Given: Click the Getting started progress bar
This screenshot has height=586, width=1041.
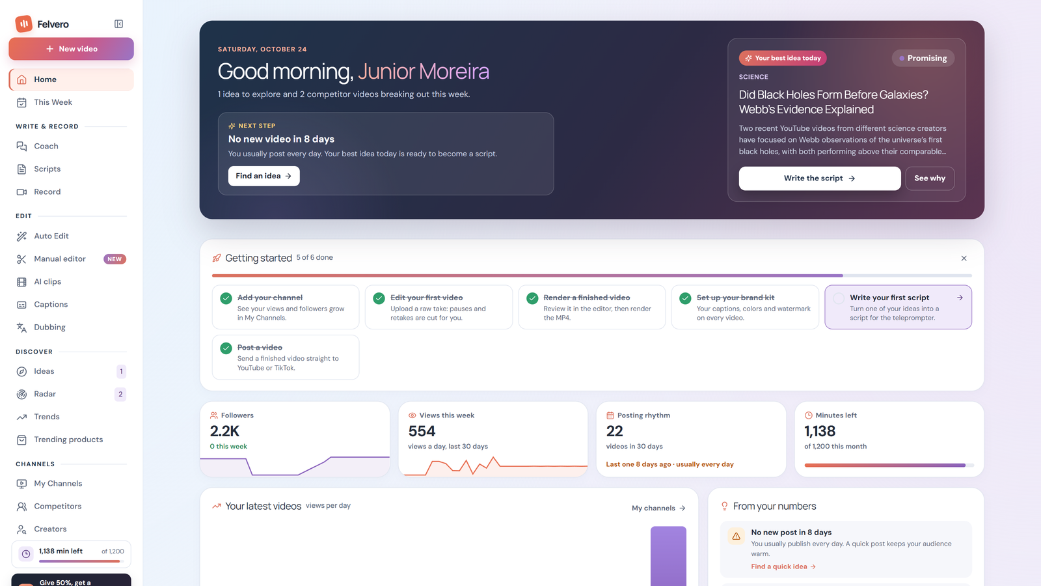Looking at the screenshot, I should (x=591, y=275).
